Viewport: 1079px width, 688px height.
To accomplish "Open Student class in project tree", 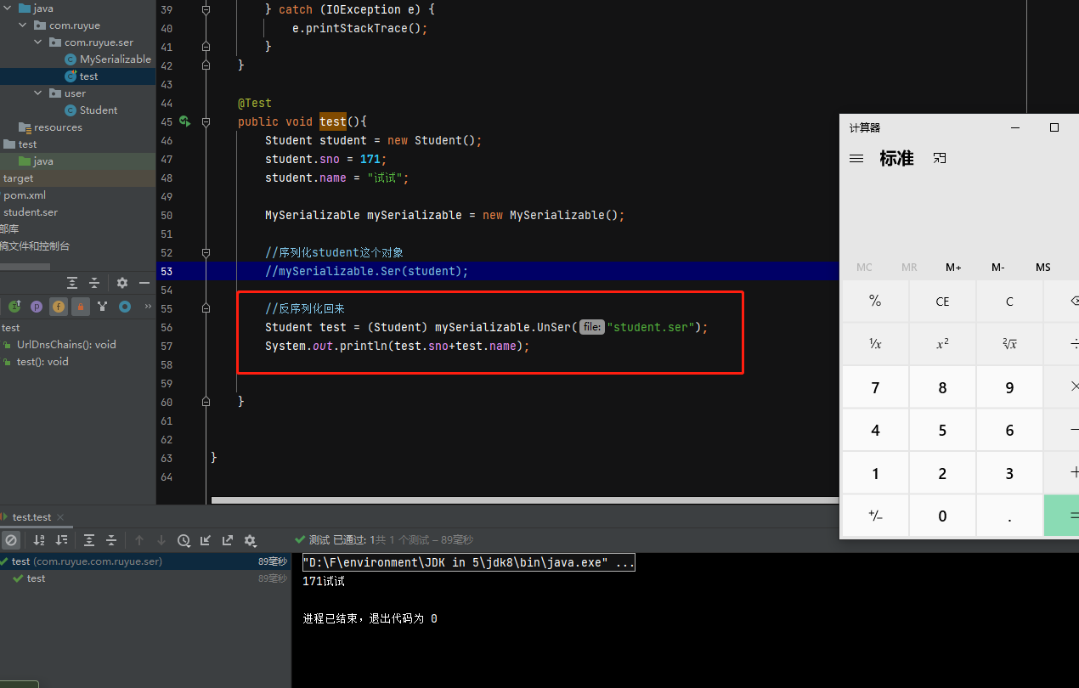I will (x=98, y=110).
